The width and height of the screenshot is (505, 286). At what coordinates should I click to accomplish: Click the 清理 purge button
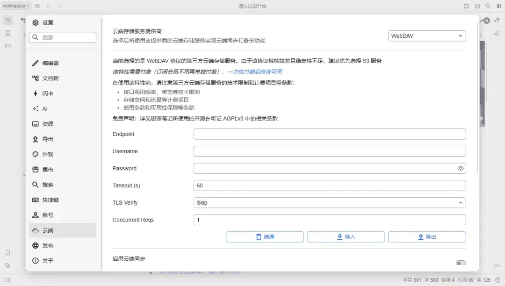pos(265,237)
